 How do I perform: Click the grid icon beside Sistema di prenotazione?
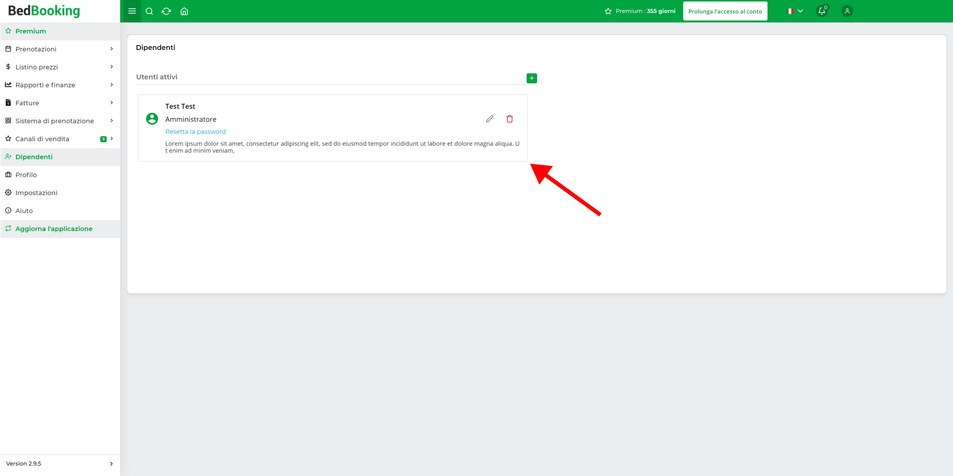(x=8, y=121)
